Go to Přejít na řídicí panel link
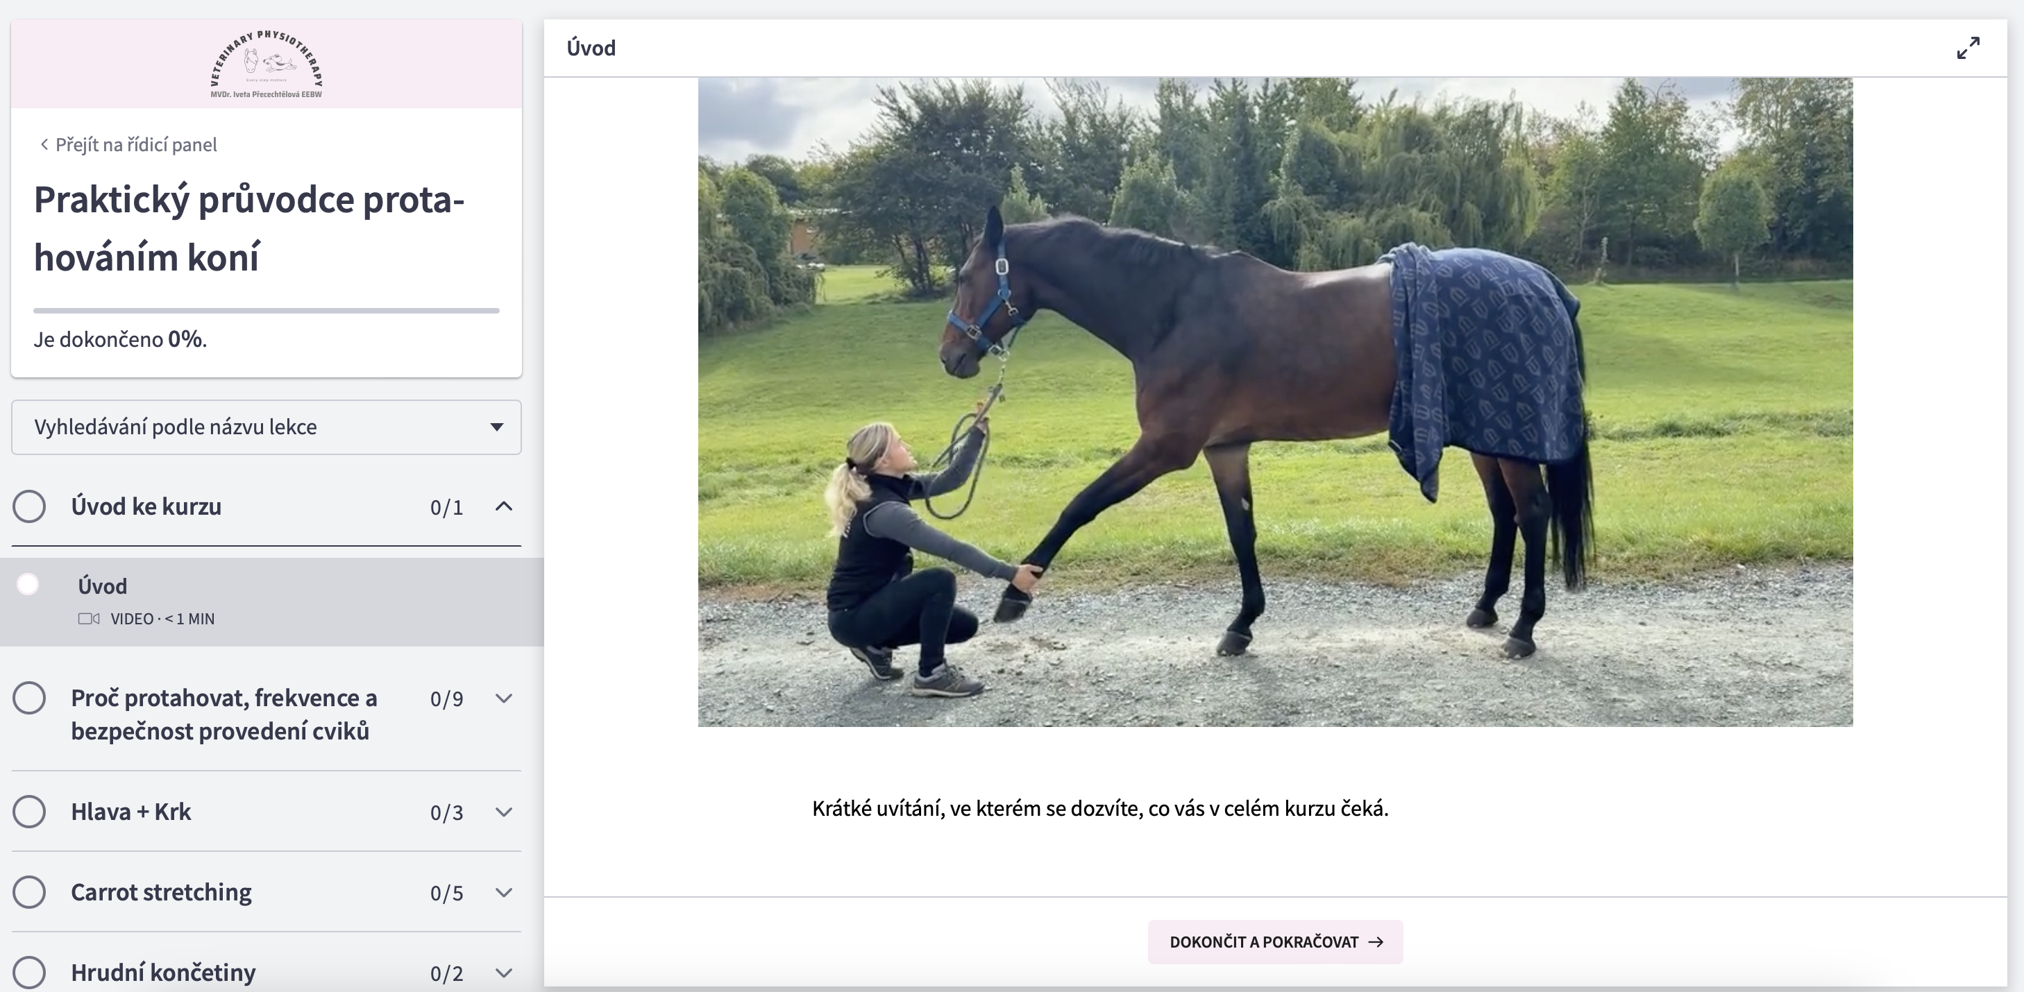Image resolution: width=2024 pixels, height=992 pixels. [136, 144]
